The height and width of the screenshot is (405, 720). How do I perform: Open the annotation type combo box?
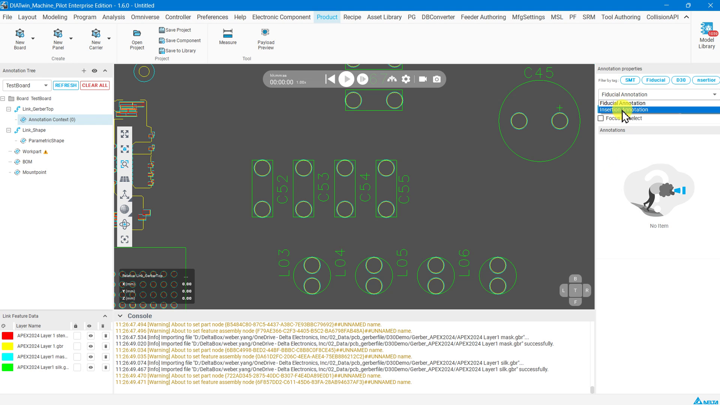(659, 94)
